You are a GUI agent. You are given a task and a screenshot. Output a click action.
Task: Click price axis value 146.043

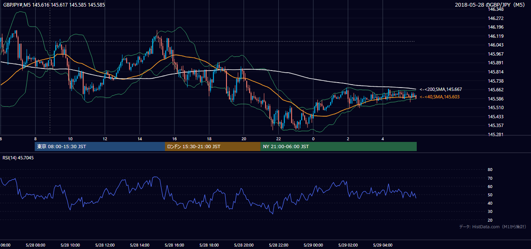(x=495, y=45)
